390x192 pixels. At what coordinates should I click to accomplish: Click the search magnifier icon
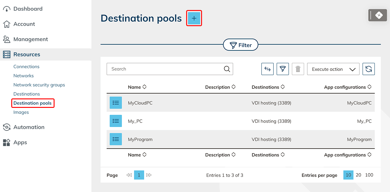pos(227,69)
